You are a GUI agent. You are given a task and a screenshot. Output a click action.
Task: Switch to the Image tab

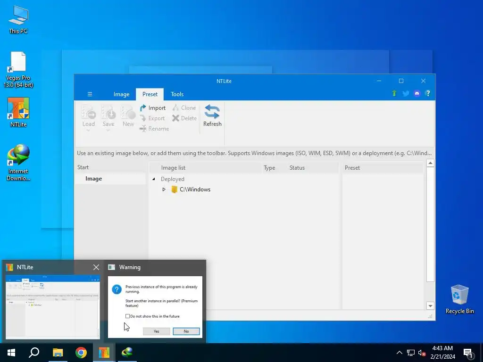[x=121, y=94]
